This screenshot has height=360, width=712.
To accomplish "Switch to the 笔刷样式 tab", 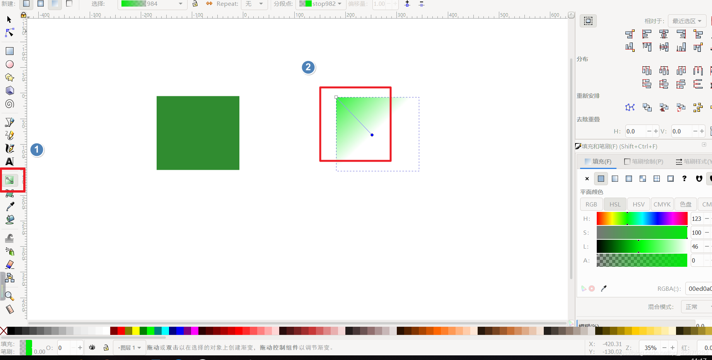I will pos(693,162).
